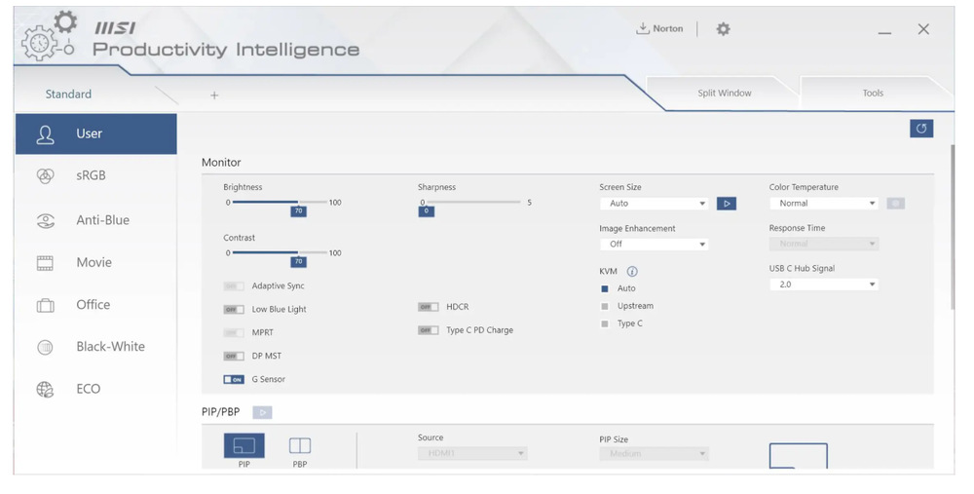
Task: Click the button beside Color Temperature dropdown
Action: (x=895, y=204)
